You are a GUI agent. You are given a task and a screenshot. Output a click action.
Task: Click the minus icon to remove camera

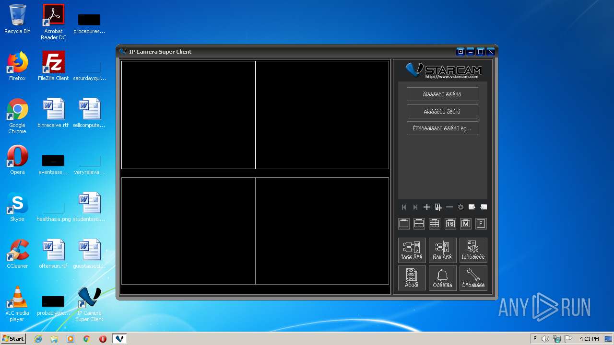pos(449,207)
